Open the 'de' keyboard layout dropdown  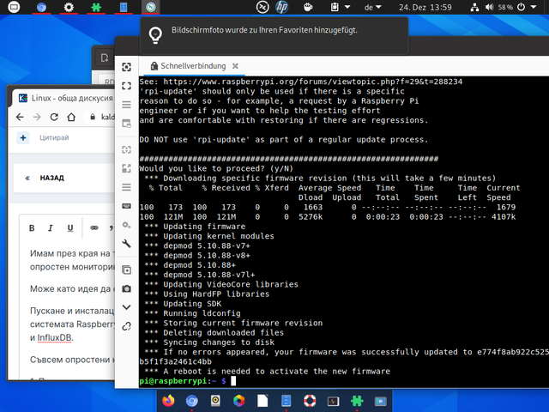click(x=372, y=7)
